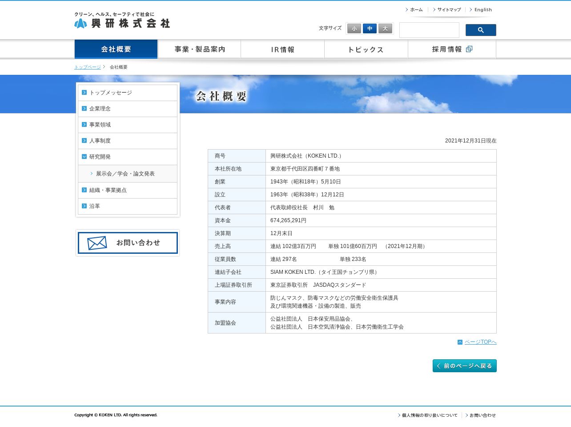Click the arrow icon beside ページTOPへ
The height and width of the screenshot is (427, 571).
tap(460, 342)
